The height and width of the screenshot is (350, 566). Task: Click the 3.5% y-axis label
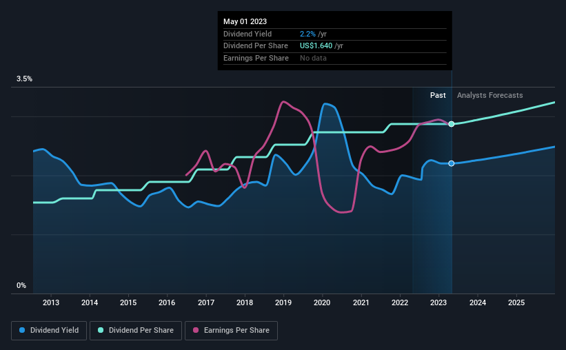tap(24, 79)
